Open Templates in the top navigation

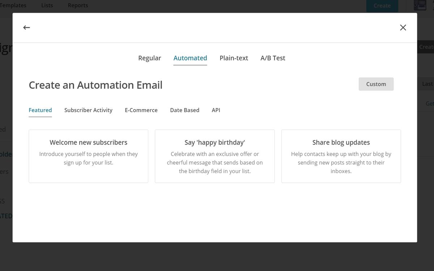(x=13, y=5)
